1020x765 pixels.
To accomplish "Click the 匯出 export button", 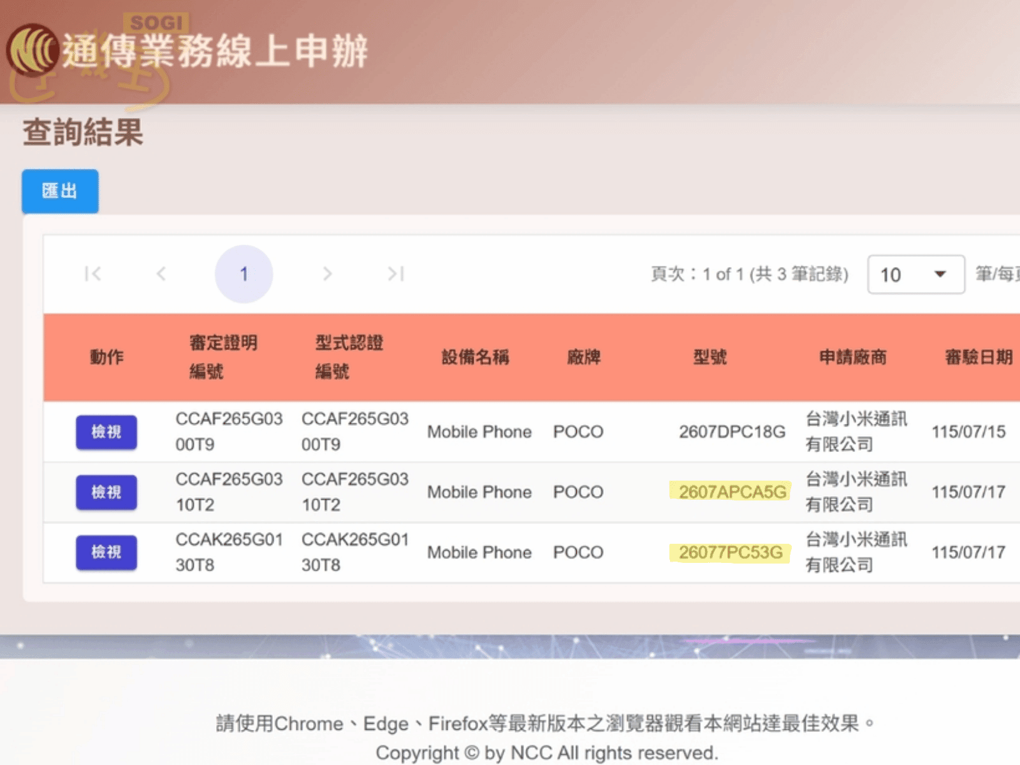I will pyautogui.click(x=60, y=191).
